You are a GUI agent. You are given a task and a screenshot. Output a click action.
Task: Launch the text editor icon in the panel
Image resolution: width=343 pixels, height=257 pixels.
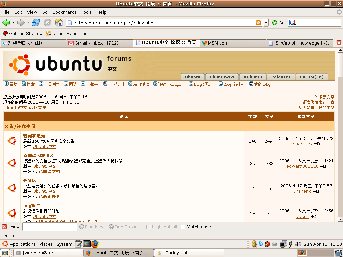tap(78, 244)
